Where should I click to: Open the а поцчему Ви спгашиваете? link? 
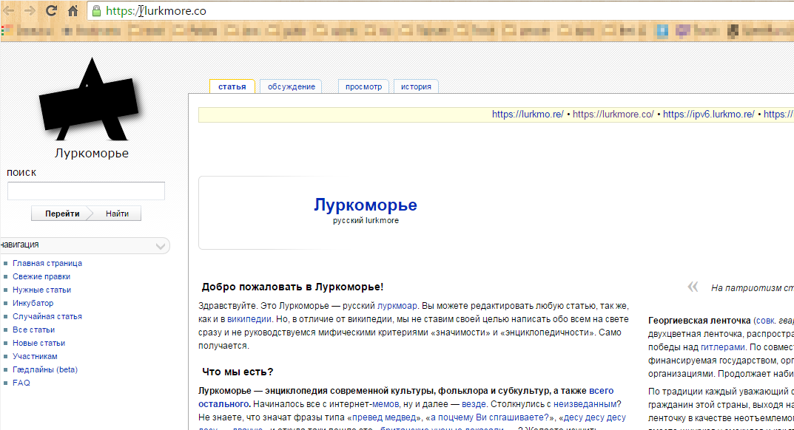(x=490, y=417)
